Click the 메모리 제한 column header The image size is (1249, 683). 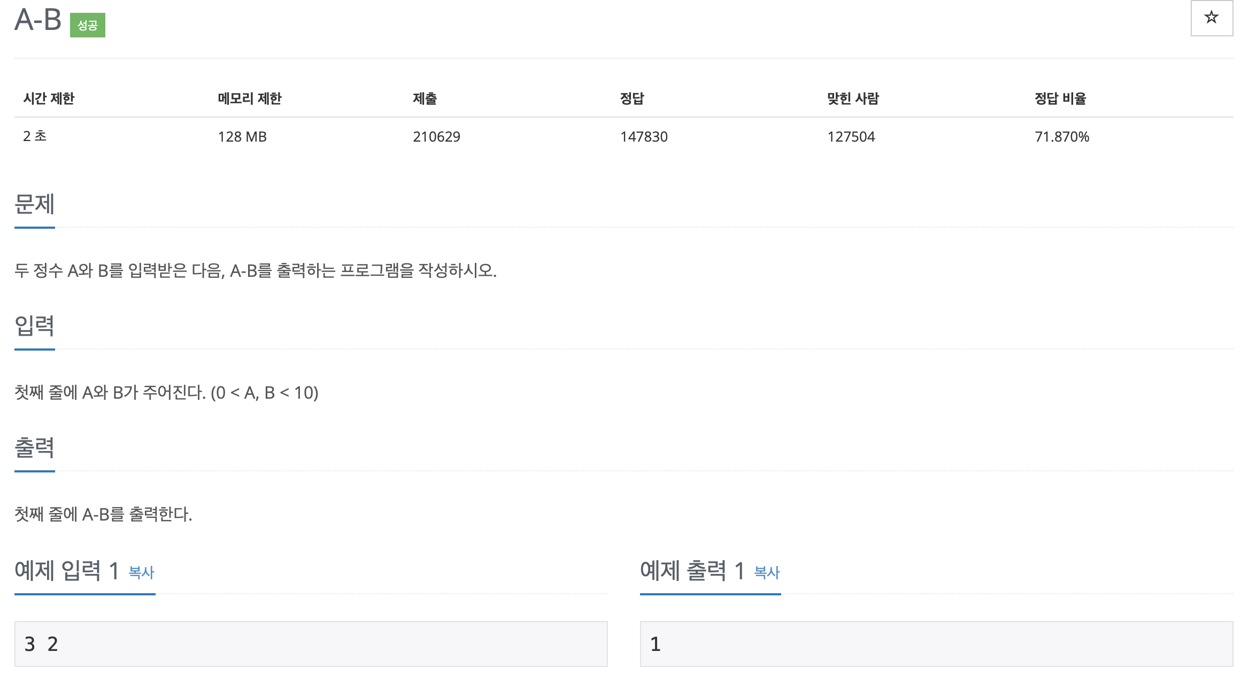(x=249, y=98)
